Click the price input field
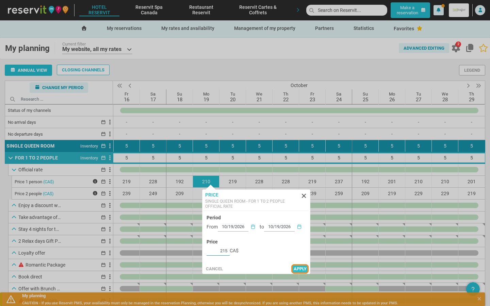This screenshot has width=490, height=306. (218, 251)
